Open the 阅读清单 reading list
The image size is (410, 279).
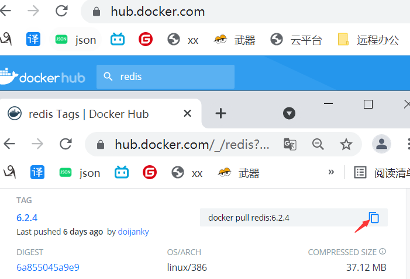point(382,173)
